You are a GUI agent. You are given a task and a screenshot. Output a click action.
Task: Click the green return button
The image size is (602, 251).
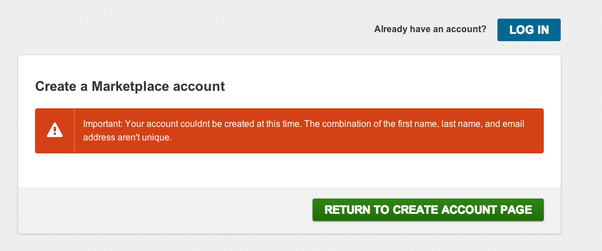click(428, 210)
